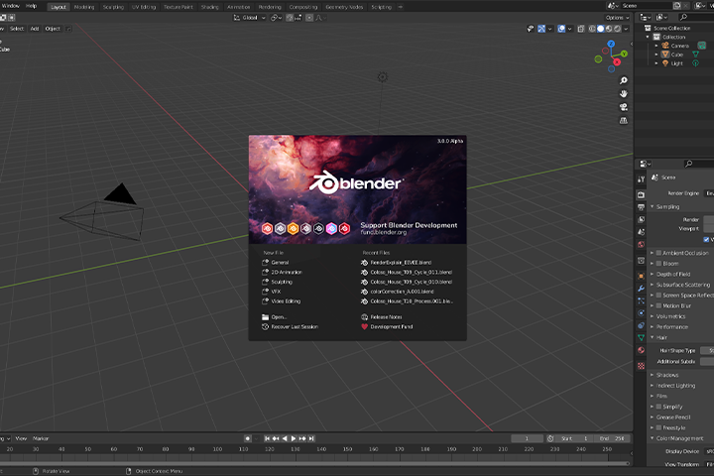This screenshot has height=476, width=714.
Task: Click the New Scene icon beside Scene field
Action: (677, 6)
